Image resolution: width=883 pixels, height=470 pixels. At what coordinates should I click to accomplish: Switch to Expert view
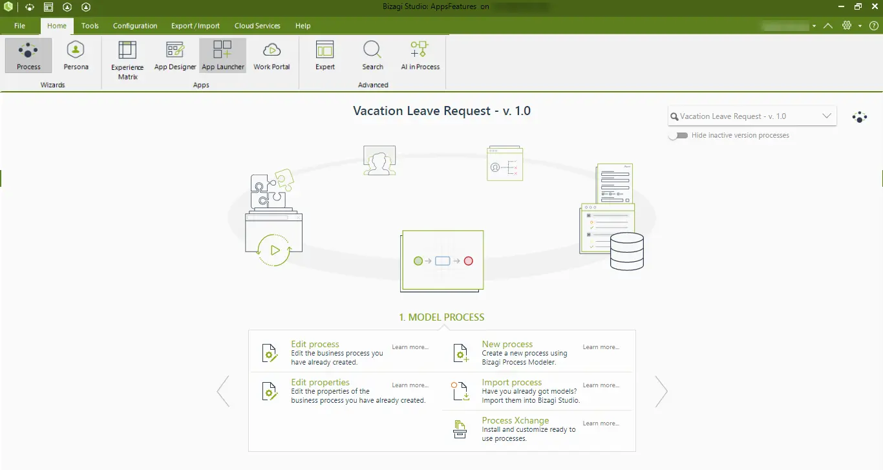[325, 56]
